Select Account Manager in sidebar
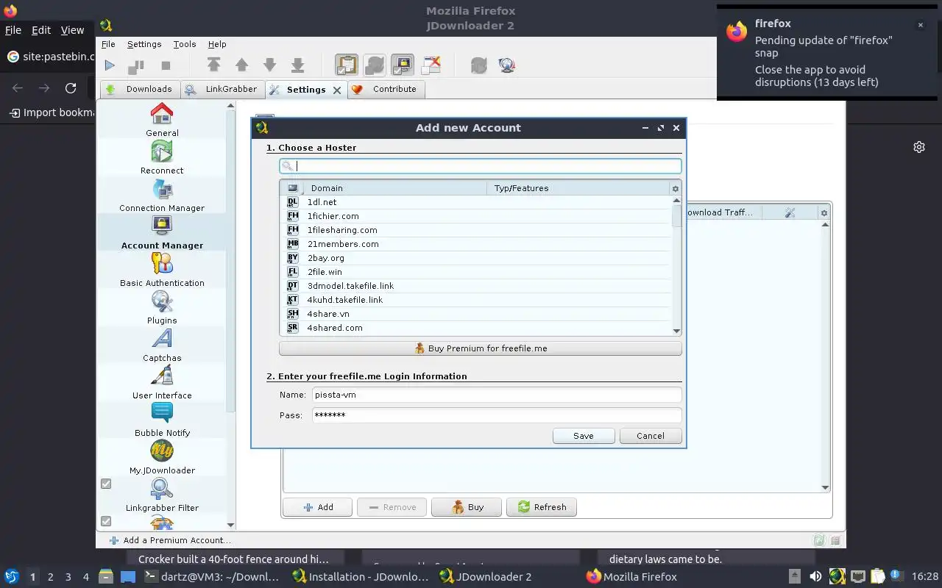 (162, 232)
